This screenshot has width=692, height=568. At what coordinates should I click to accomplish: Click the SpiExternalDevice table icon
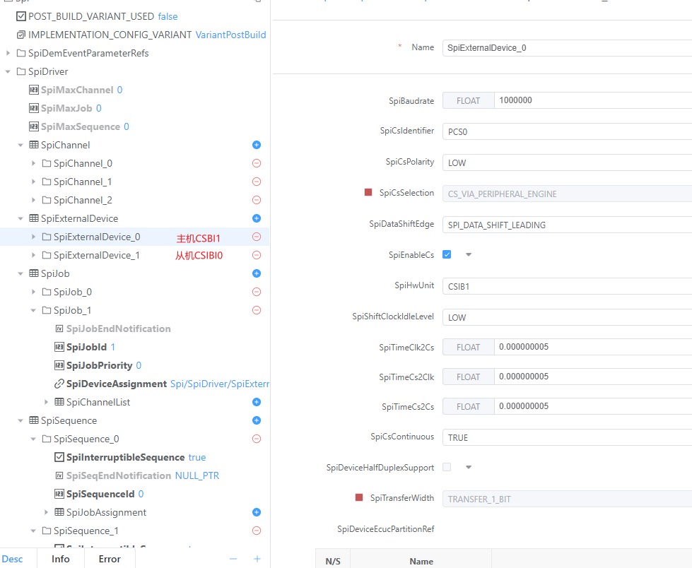tap(33, 218)
